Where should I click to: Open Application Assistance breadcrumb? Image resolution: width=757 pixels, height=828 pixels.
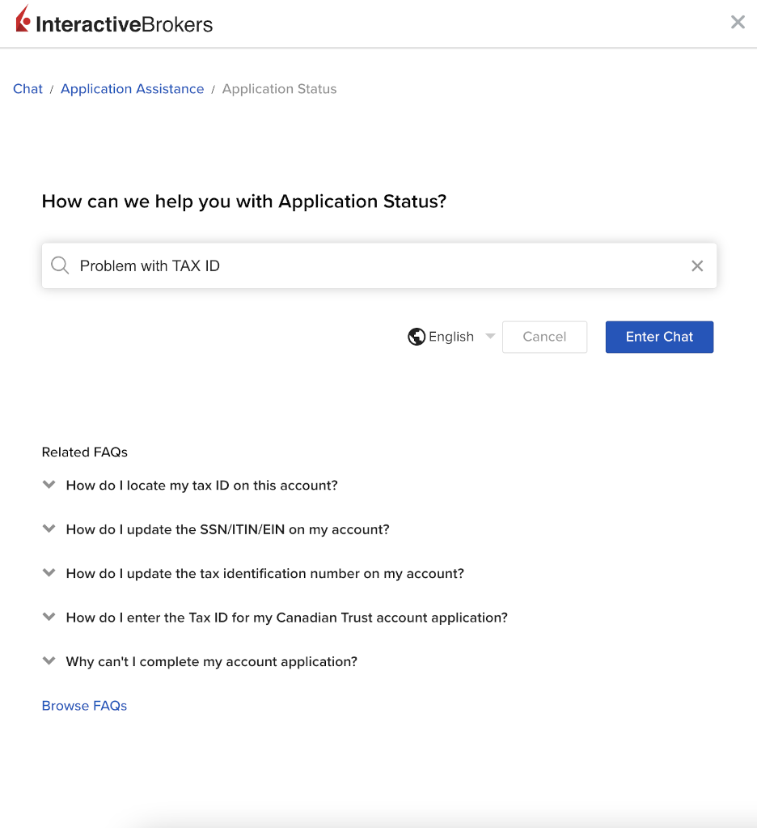(132, 89)
